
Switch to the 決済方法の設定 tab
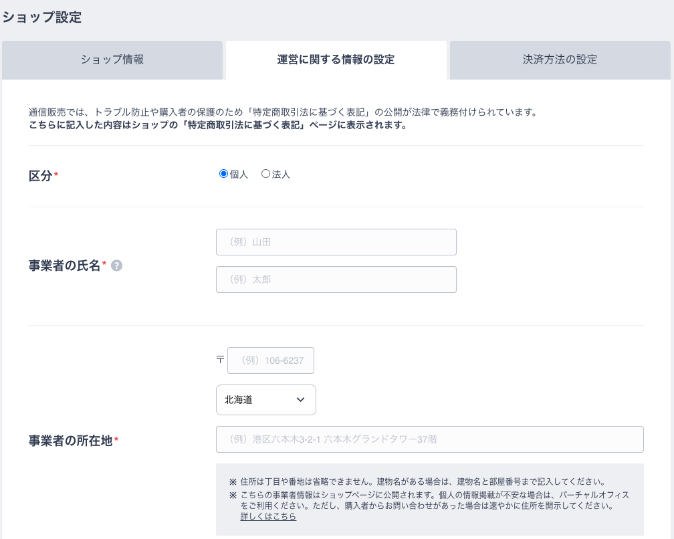(560, 60)
